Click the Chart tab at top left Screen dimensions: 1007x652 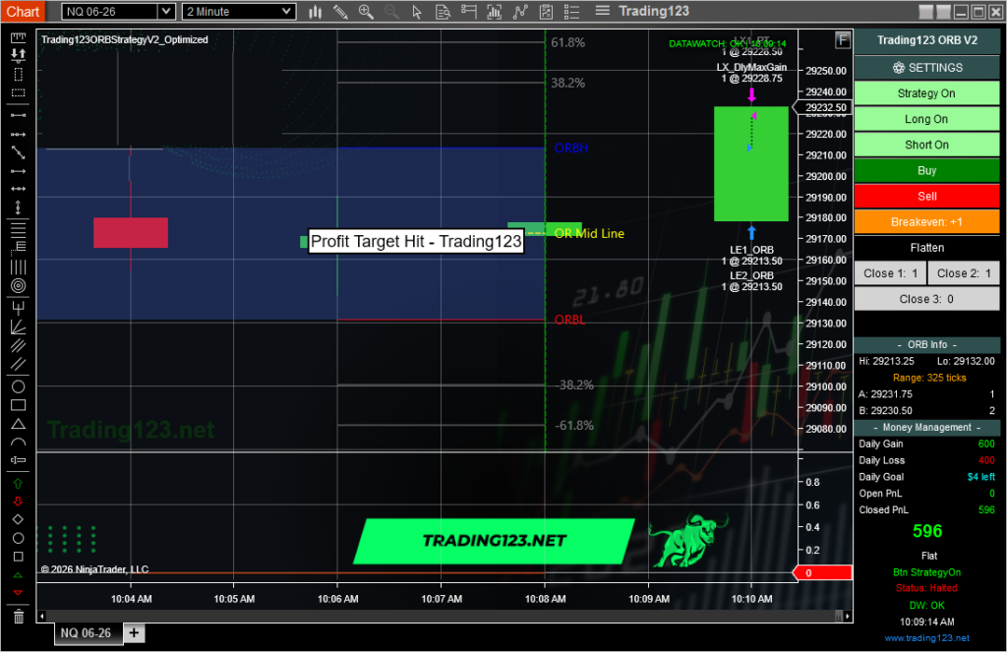pos(23,12)
